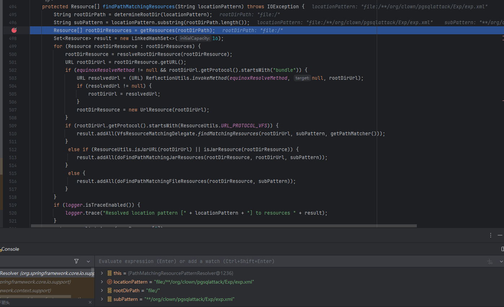Click the 'target:' parameter hint
The image size is (504, 307).
(x=302, y=78)
